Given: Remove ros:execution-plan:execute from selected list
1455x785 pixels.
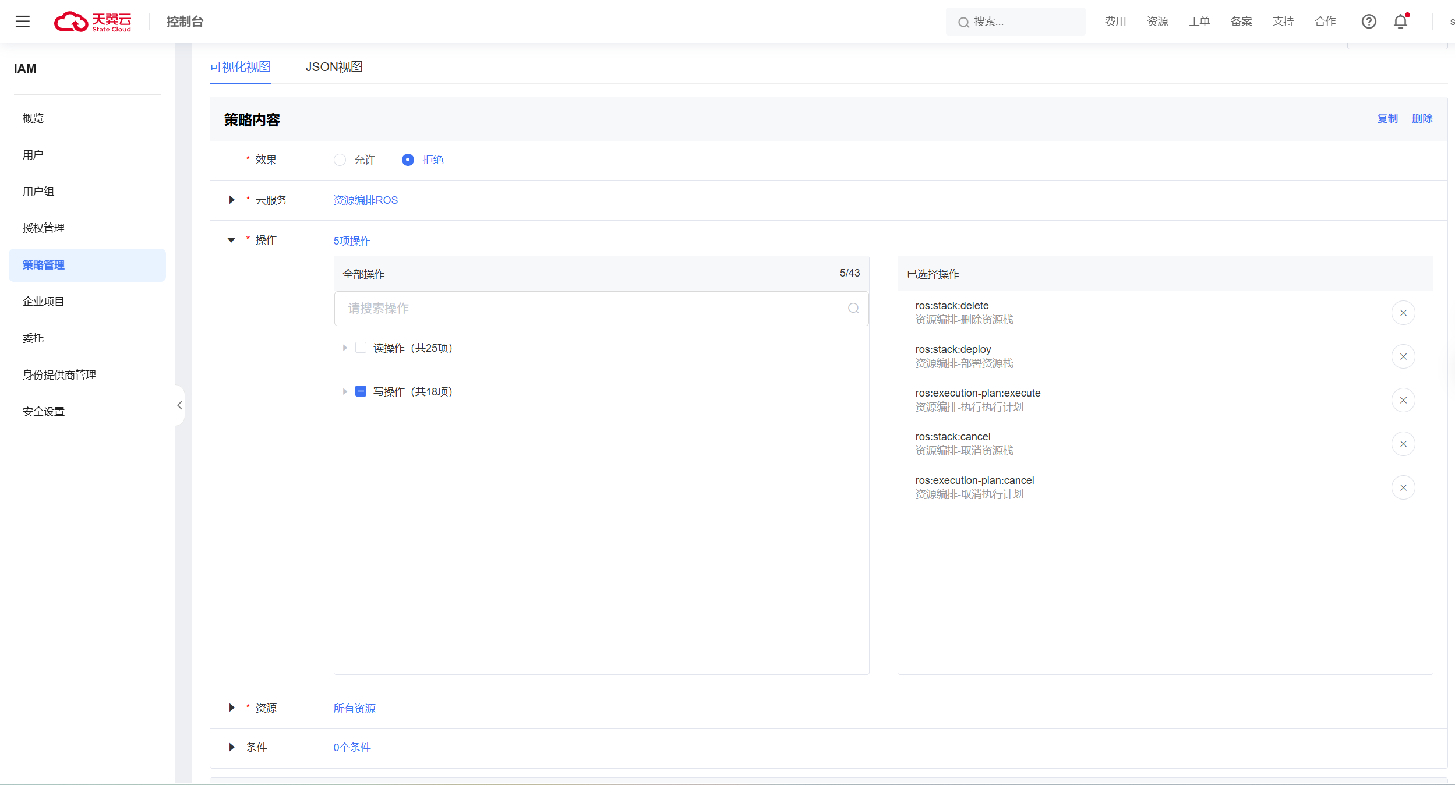Looking at the screenshot, I should point(1403,400).
